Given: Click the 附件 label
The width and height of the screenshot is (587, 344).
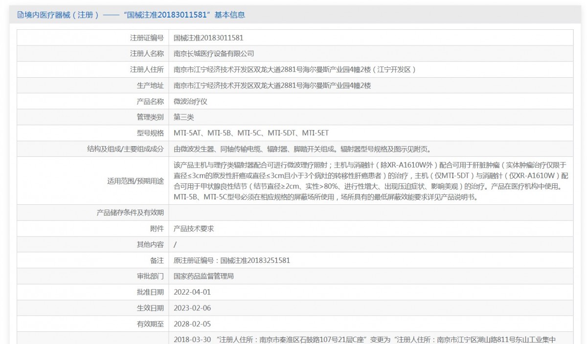Looking at the screenshot, I should point(157,228).
